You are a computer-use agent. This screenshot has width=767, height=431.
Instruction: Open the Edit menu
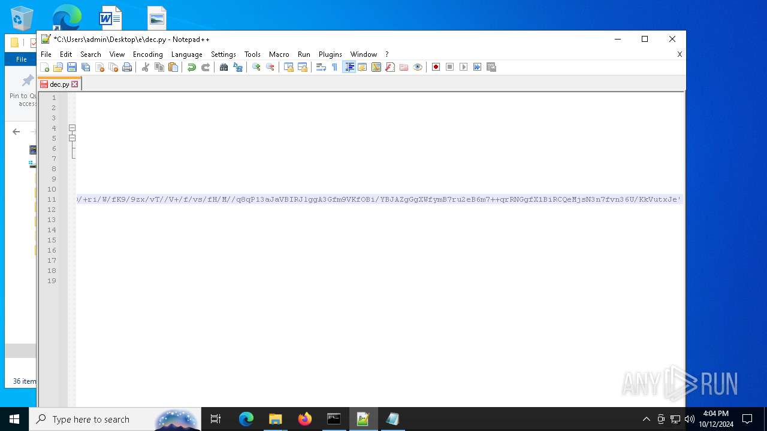click(66, 54)
